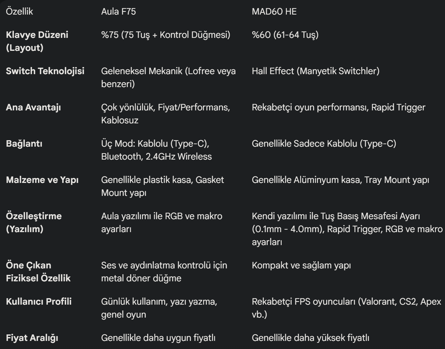Click the Switch Teknolojisi row label
445x349 pixels.
[x=45, y=71]
